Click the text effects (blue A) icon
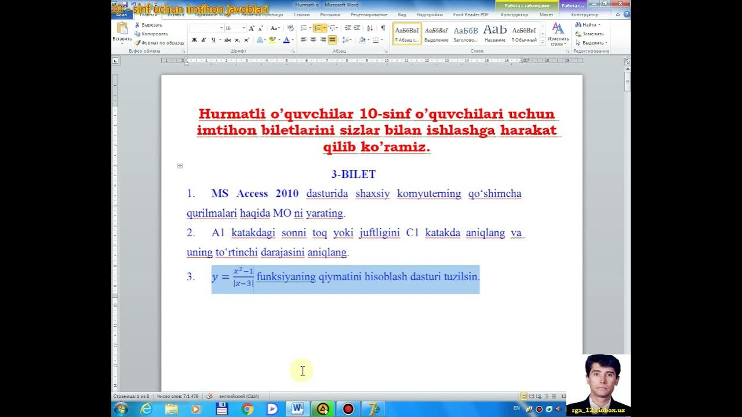 [x=259, y=40]
